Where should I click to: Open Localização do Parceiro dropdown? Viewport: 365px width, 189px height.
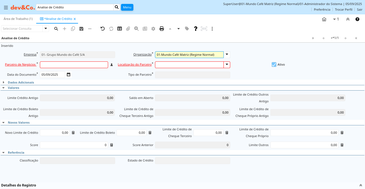(x=227, y=65)
